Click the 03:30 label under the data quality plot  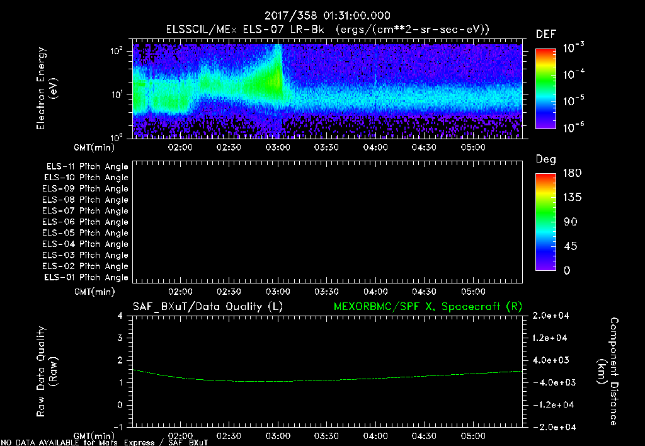(x=327, y=436)
